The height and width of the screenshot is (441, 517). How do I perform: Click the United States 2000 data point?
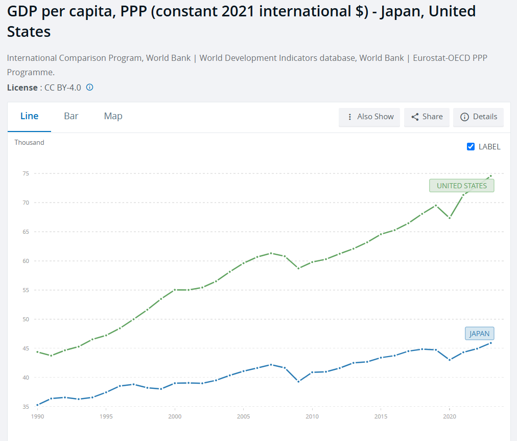(175, 290)
